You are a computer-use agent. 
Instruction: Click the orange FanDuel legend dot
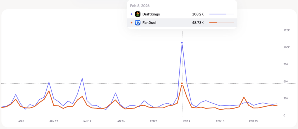click(132, 23)
